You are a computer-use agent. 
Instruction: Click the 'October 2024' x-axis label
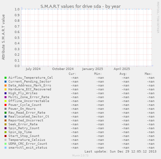(63, 69)
